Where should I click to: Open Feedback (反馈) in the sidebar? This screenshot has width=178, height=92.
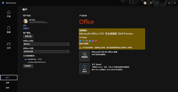click(x=7, y=83)
